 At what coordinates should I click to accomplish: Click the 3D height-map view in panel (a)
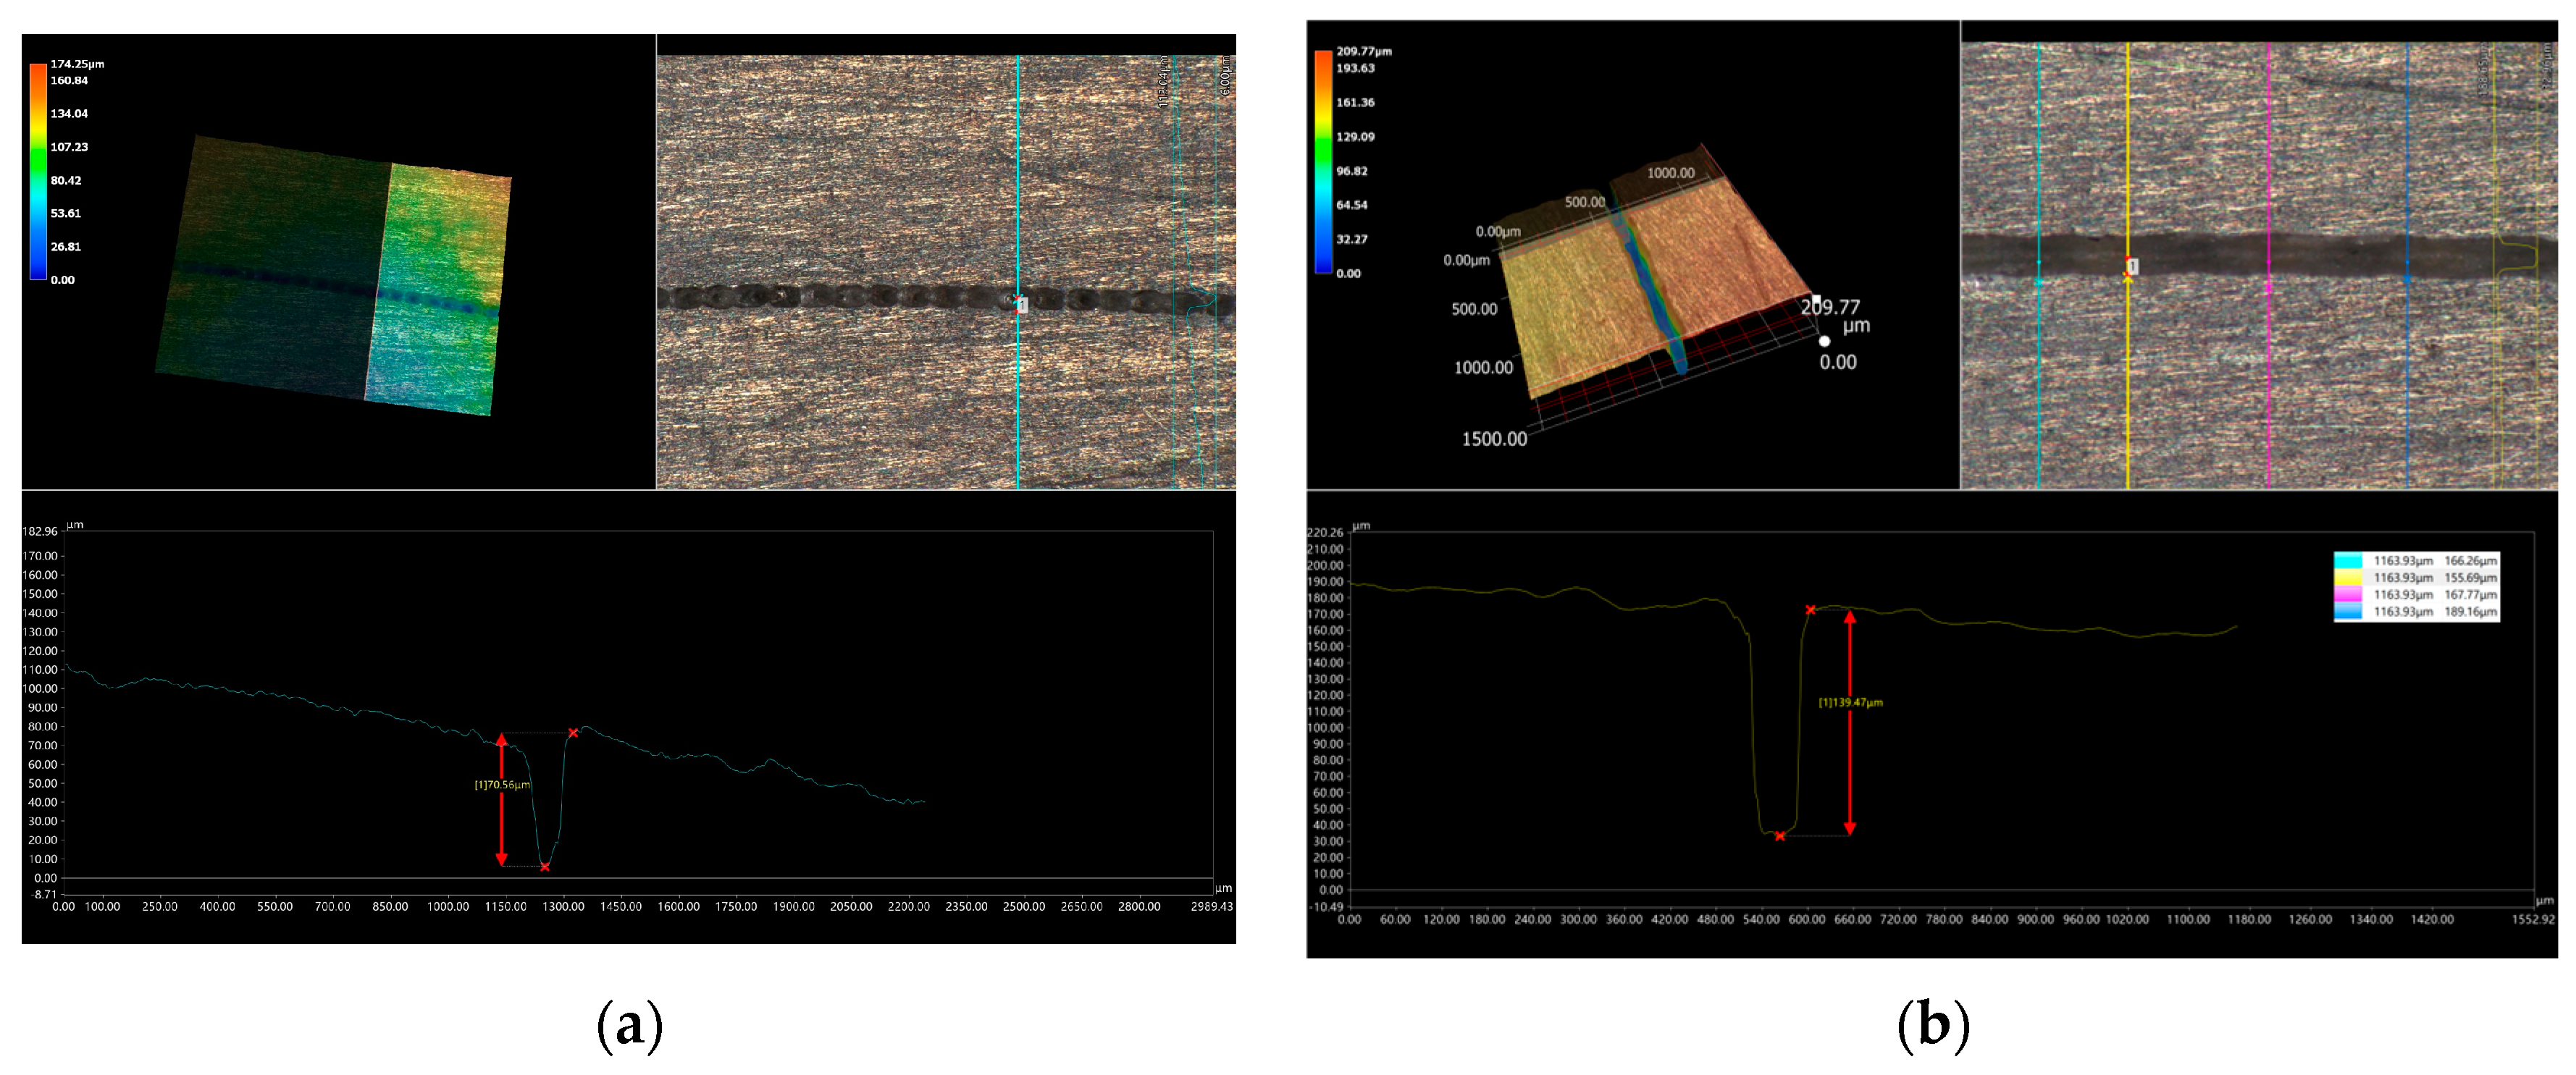335,275
